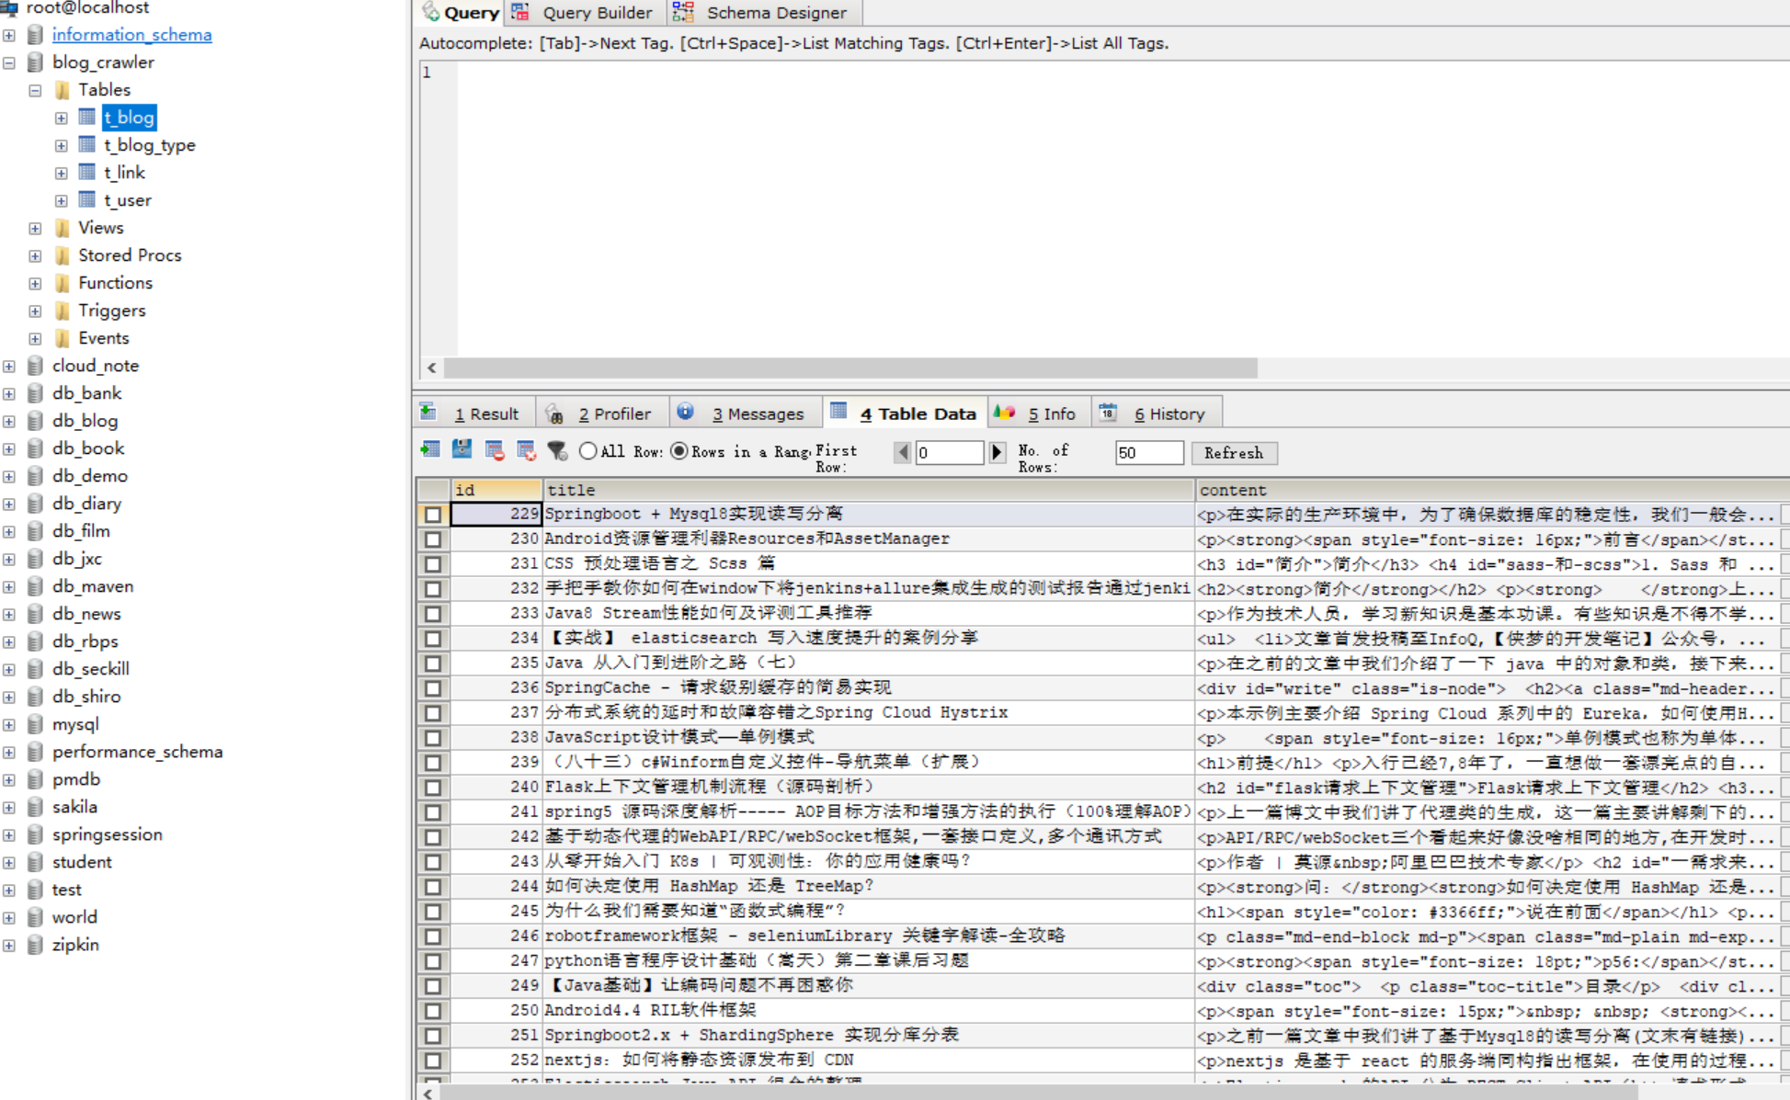Viewport: 1790px width, 1100px height.
Task: Click the title column header
Action: point(869,490)
